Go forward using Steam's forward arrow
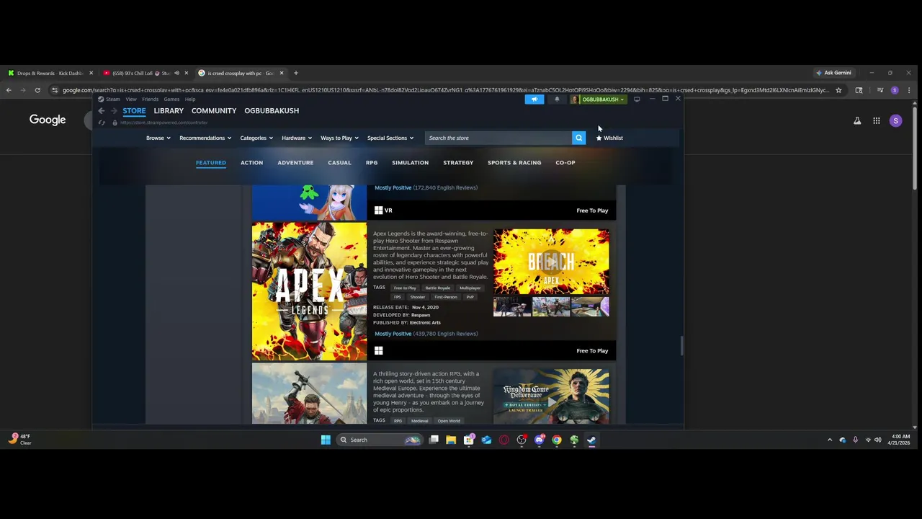The width and height of the screenshot is (922, 519). [x=113, y=110]
